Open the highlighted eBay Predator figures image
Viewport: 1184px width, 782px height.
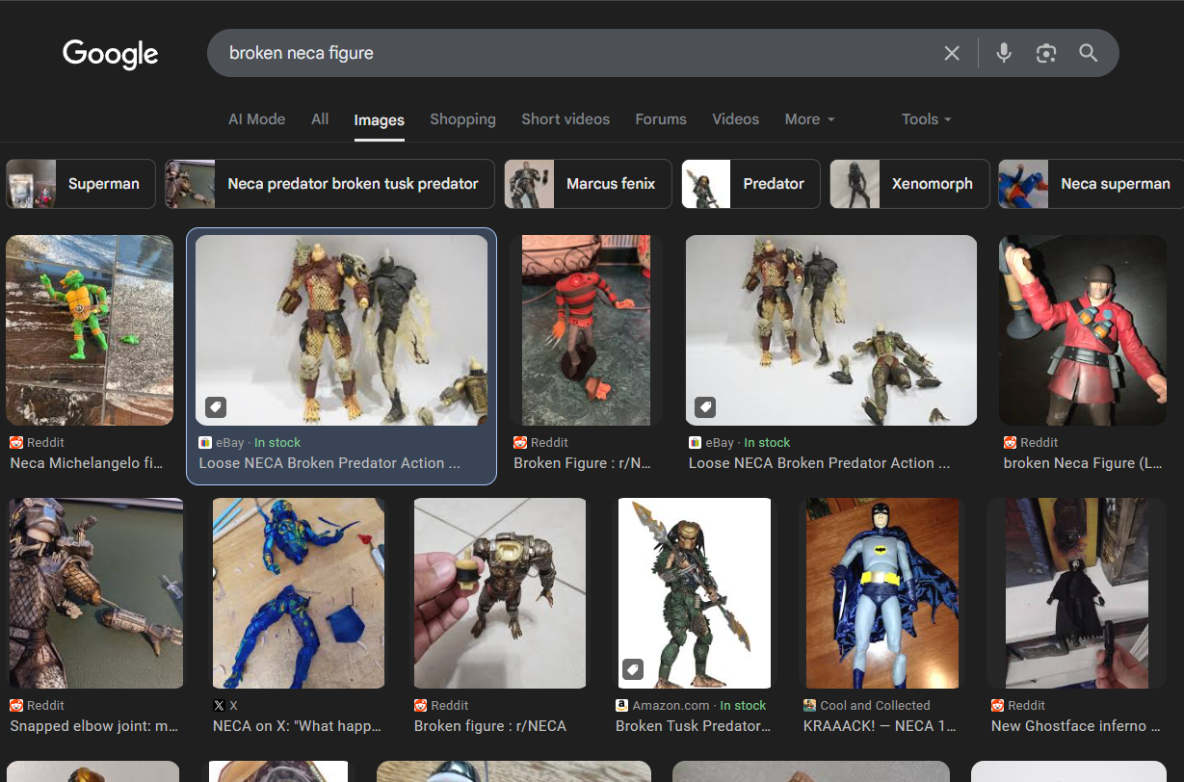coord(341,330)
